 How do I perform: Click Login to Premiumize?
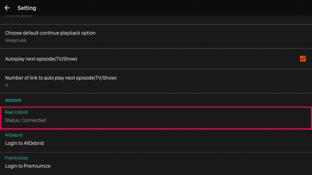coord(27,166)
